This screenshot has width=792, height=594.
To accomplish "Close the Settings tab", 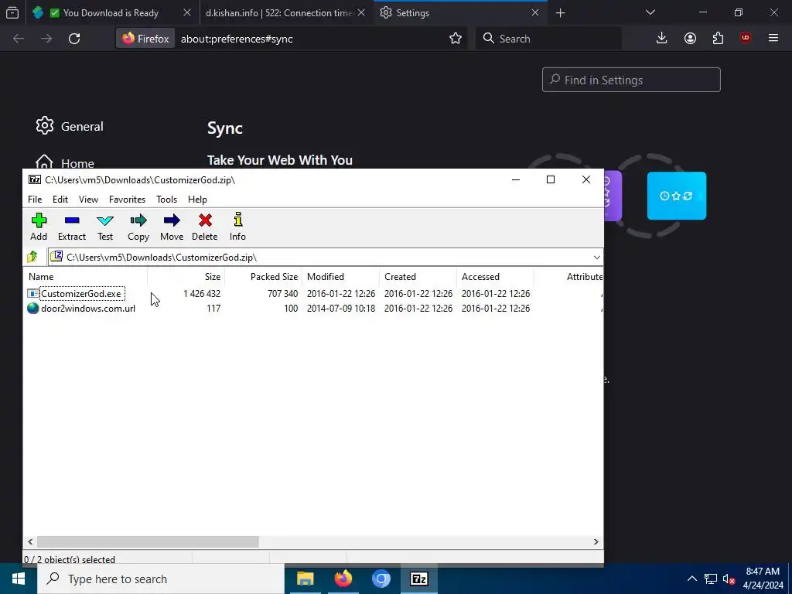I will [x=535, y=12].
